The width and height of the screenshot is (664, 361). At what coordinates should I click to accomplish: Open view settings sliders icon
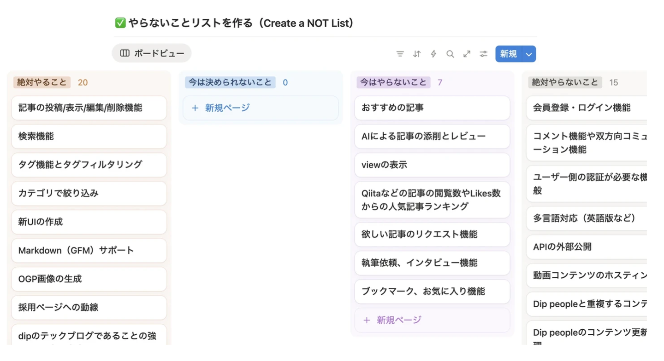pyautogui.click(x=483, y=54)
